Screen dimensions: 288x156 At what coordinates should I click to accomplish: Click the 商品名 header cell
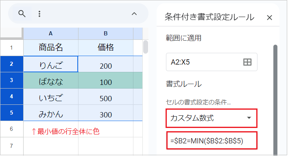[x=51, y=48]
